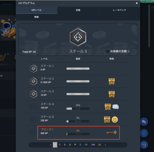Click the document notes floating button

144,133
